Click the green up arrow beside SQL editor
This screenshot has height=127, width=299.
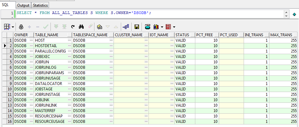click(x=294, y=14)
